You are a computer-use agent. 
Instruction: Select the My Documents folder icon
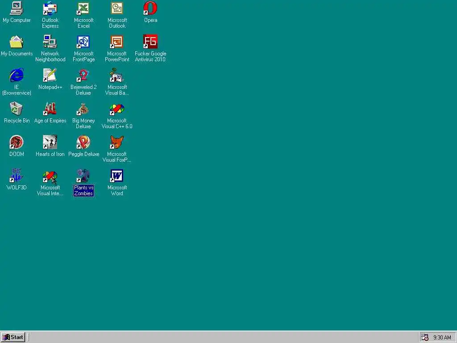[17, 42]
